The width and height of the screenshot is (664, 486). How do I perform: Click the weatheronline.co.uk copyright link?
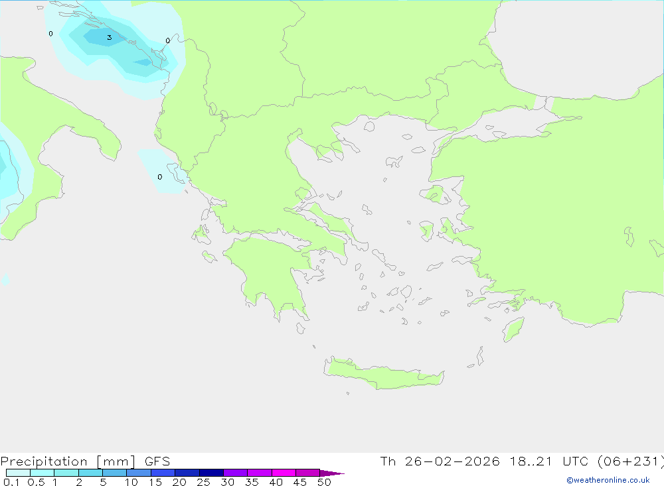point(608,480)
